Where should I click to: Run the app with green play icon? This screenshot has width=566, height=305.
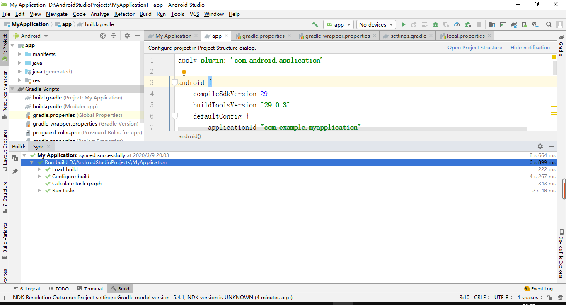(403, 24)
